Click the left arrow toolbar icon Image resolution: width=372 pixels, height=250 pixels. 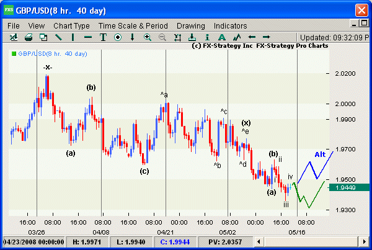(252, 37)
